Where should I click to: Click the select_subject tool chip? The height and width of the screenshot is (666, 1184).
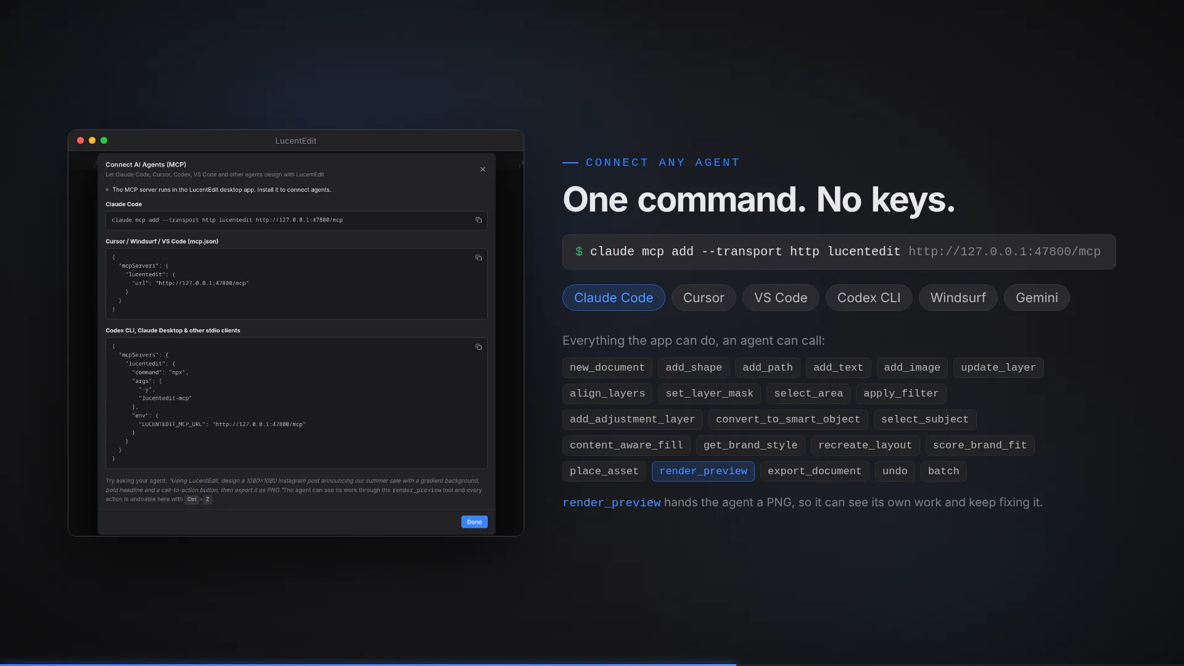925,419
